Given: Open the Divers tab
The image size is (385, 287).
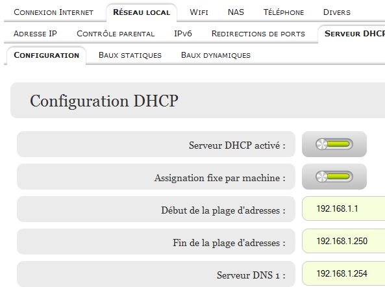Looking at the screenshot, I should point(336,12).
